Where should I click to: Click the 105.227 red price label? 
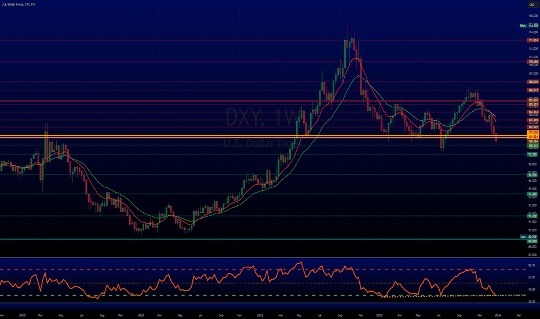pos(533,104)
